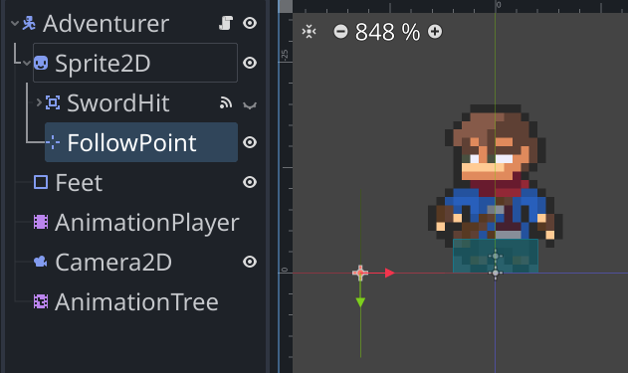Select the Feet node
The height and width of the screenshot is (373, 628).
point(79,182)
